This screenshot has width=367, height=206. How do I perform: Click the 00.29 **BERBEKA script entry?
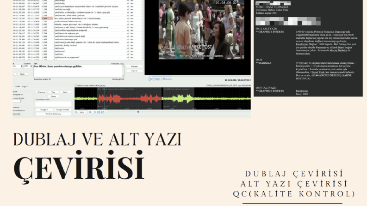tap(305, 69)
